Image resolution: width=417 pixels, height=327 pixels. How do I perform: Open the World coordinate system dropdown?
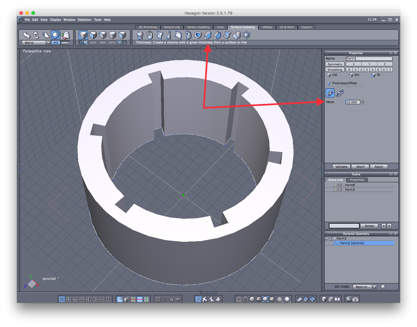pos(48,43)
